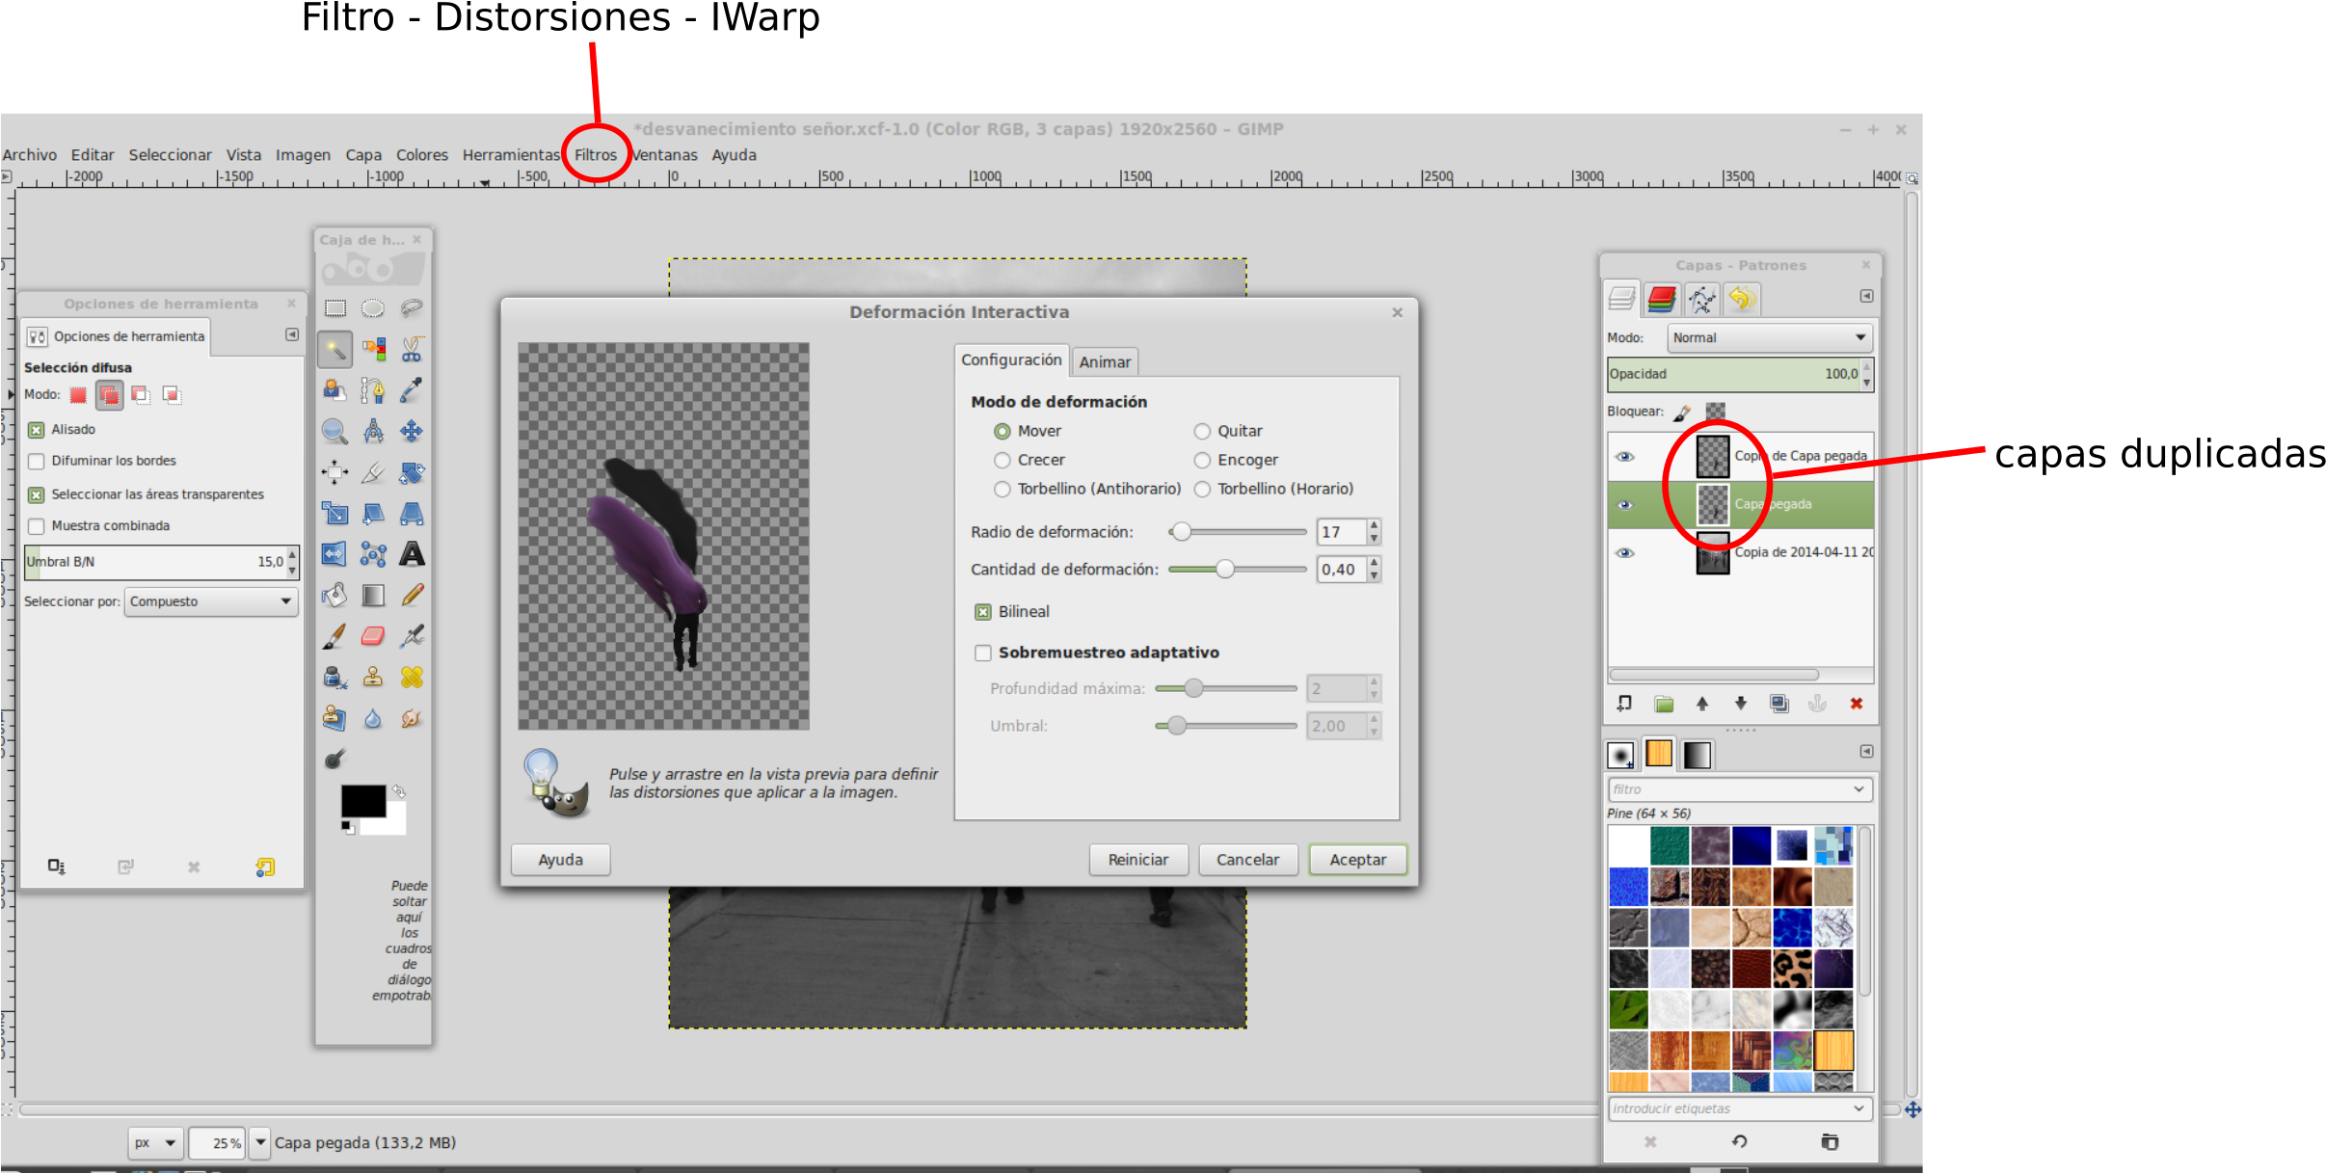Open the Filtros menu
2326x1173 pixels.
(596, 154)
